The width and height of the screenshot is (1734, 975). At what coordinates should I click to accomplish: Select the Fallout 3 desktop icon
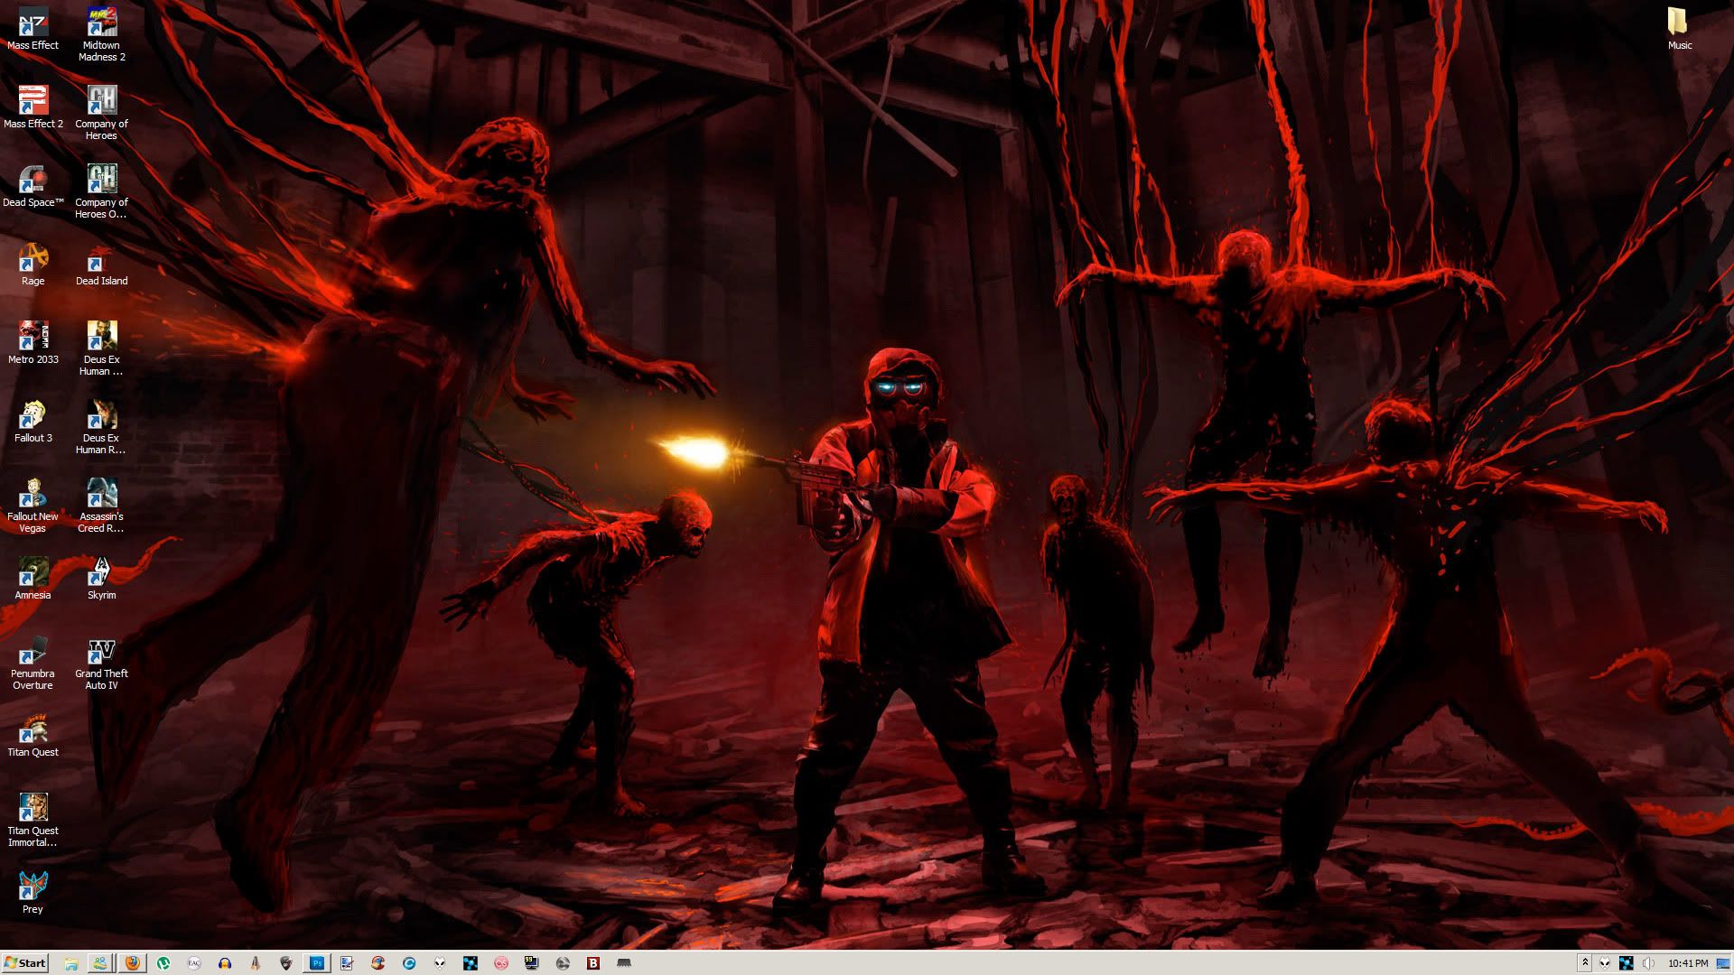[33, 415]
